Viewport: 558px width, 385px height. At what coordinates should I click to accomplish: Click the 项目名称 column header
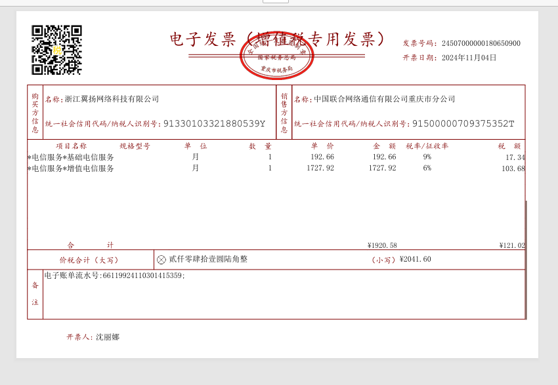point(71,146)
